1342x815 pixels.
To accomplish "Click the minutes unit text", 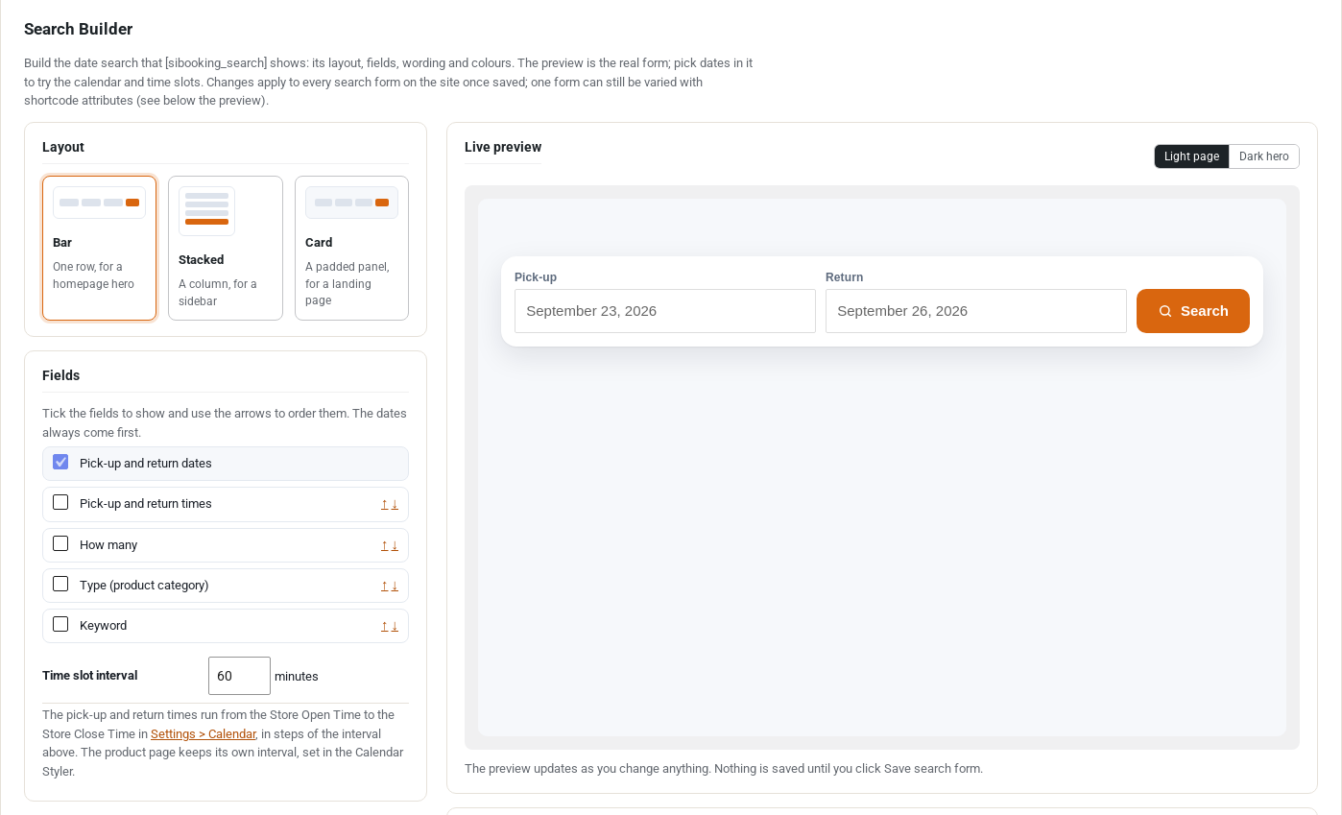I will [x=297, y=677].
